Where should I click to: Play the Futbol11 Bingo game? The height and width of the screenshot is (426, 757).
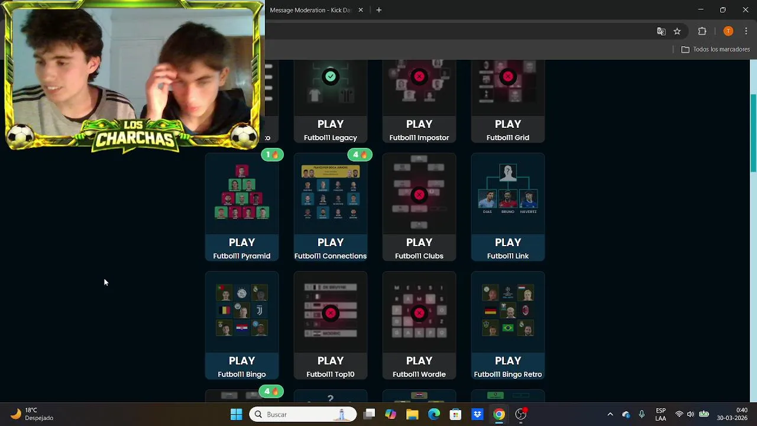(x=242, y=325)
